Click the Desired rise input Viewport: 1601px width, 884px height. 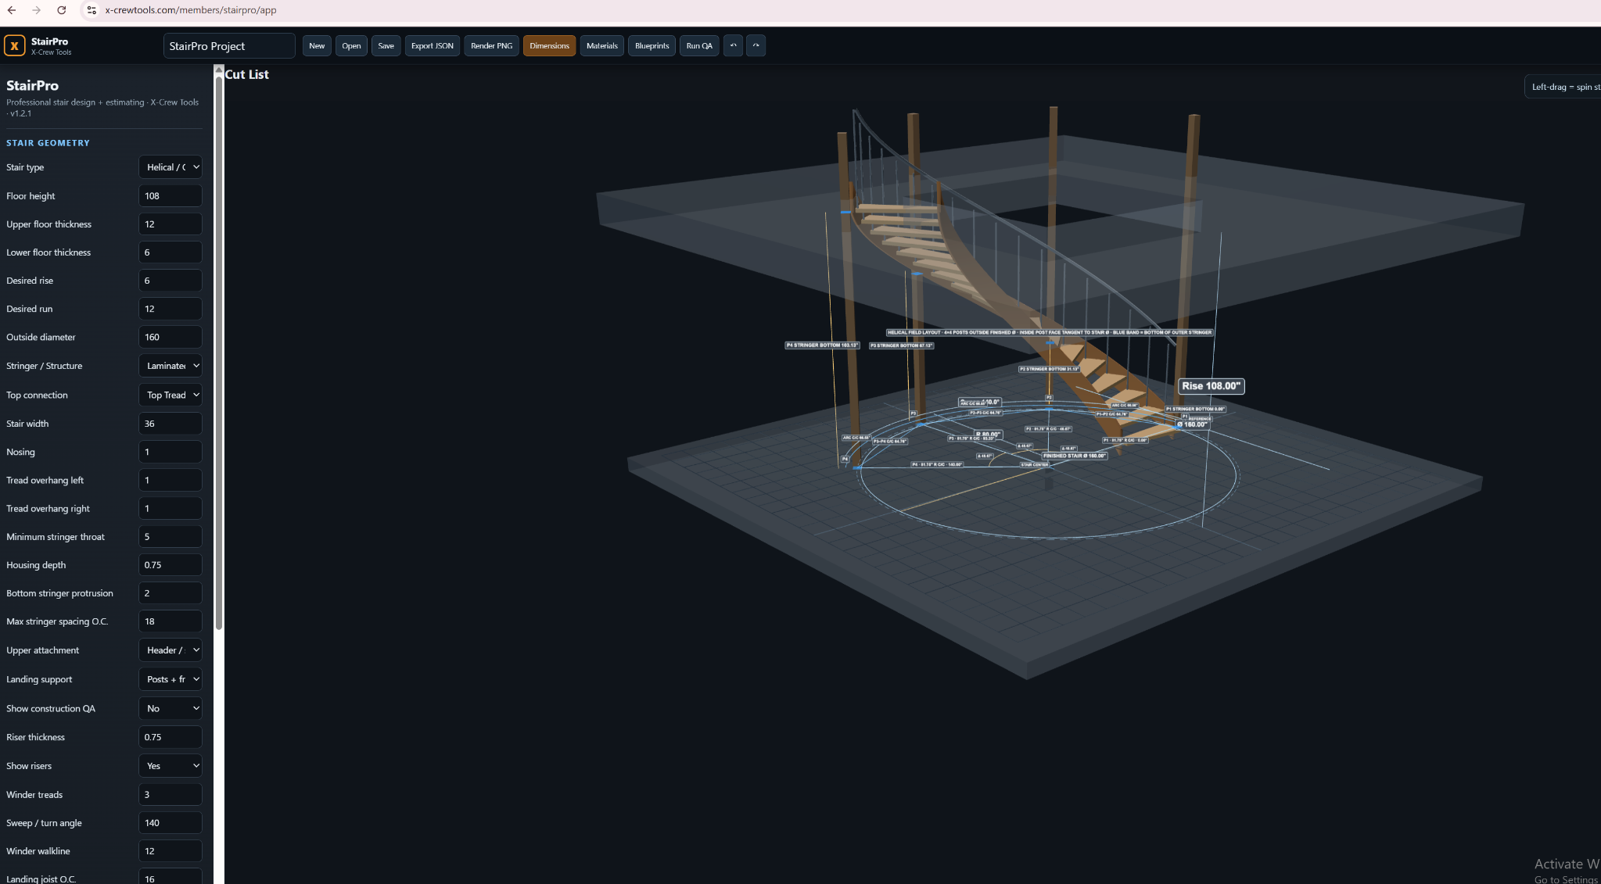click(171, 281)
